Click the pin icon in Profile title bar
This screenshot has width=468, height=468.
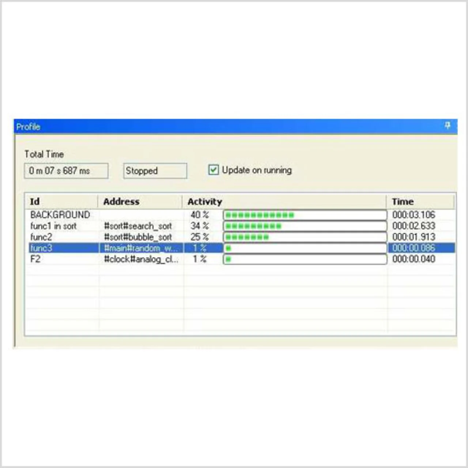[448, 126]
